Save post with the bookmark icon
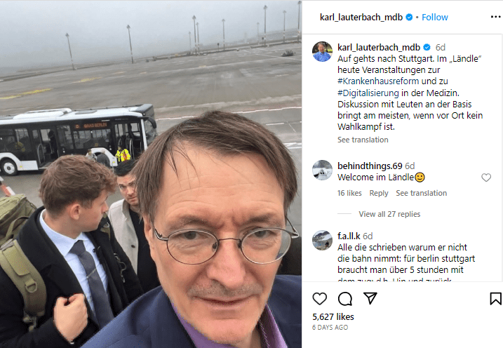This screenshot has height=348, width=503. [x=495, y=299]
